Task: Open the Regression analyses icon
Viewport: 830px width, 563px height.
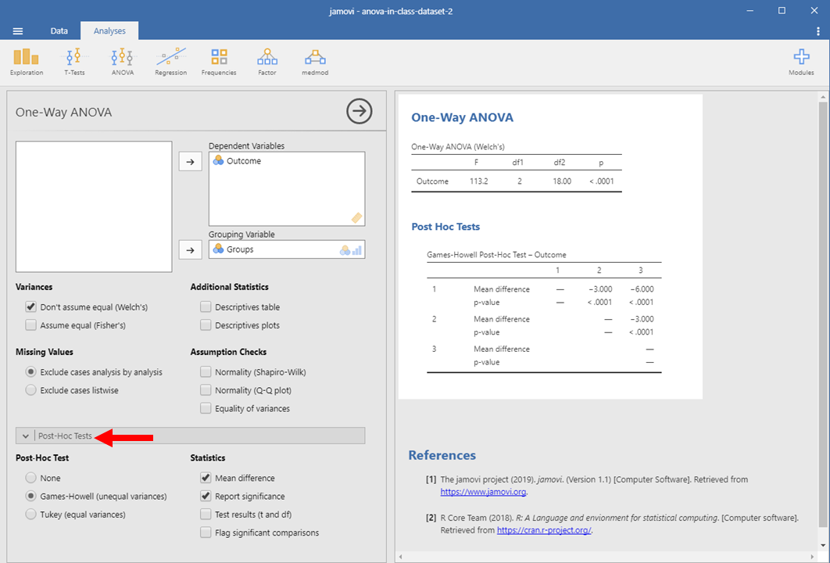Action: point(170,61)
